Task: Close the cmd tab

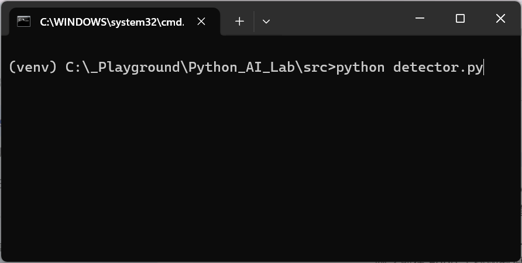Action: pos(201,22)
